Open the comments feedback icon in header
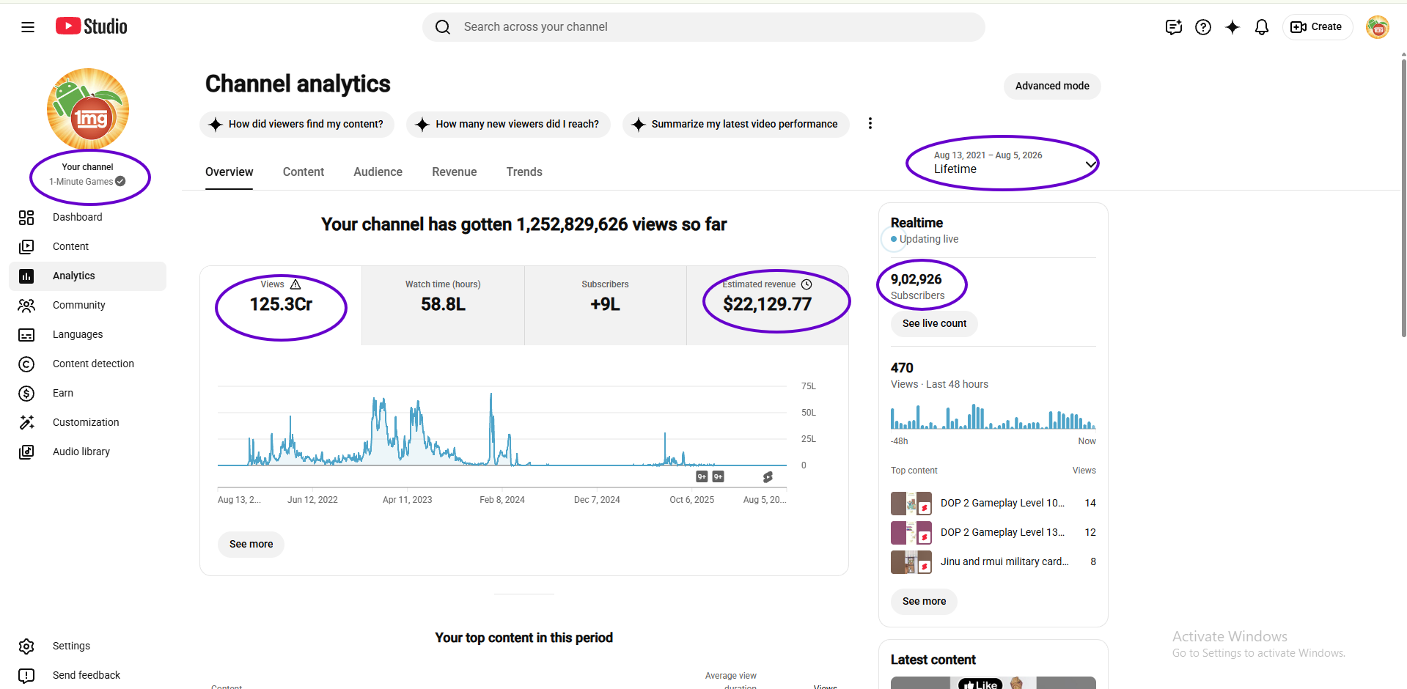 [x=1174, y=27]
